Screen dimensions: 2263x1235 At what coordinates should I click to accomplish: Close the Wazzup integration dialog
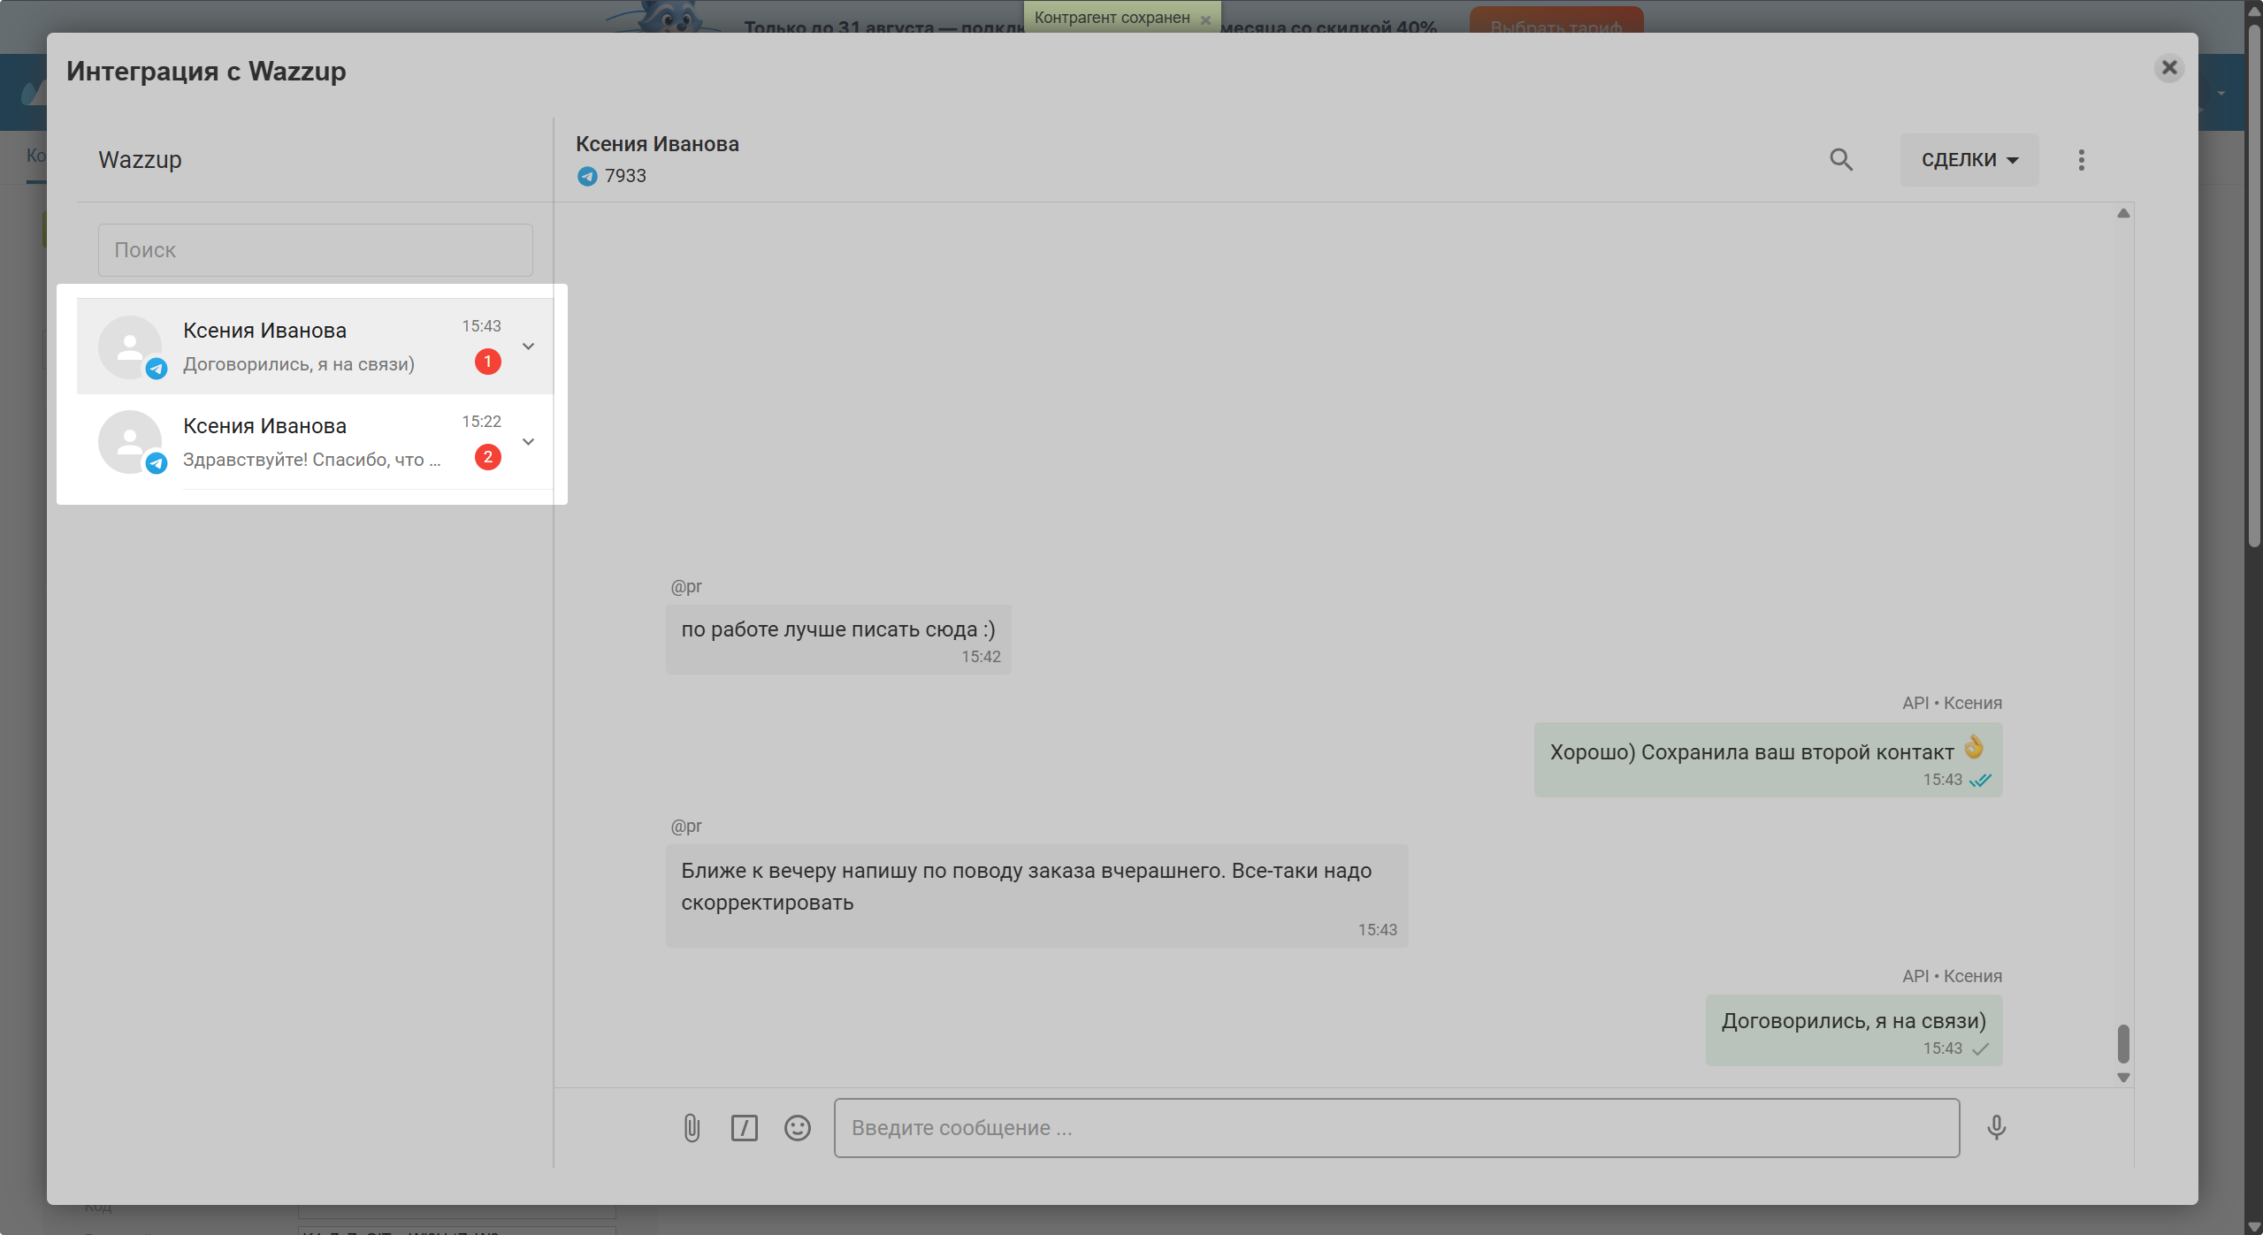click(x=2168, y=68)
